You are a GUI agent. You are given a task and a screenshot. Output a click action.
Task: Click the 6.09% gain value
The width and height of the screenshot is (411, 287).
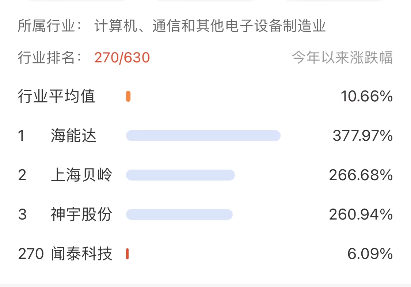370,254
